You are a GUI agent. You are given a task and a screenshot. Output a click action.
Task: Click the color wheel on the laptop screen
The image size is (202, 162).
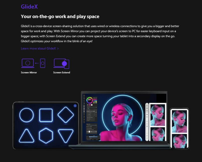coord(90,100)
